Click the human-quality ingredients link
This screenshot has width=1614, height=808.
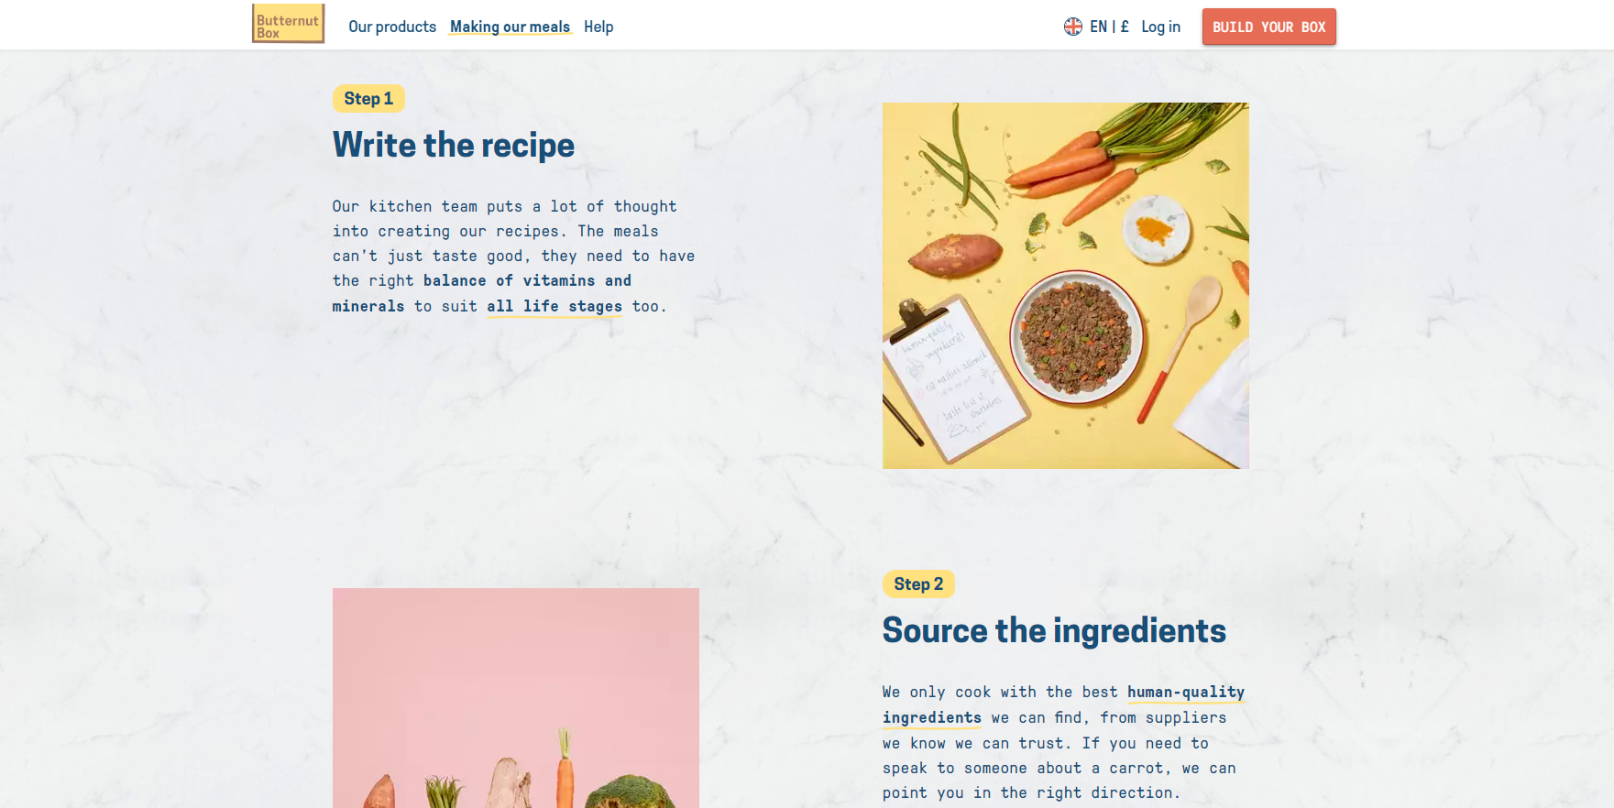[x=1063, y=704]
